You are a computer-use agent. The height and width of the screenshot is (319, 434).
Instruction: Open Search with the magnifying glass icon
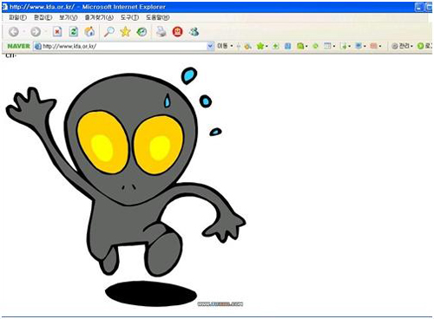[x=109, y=31]
